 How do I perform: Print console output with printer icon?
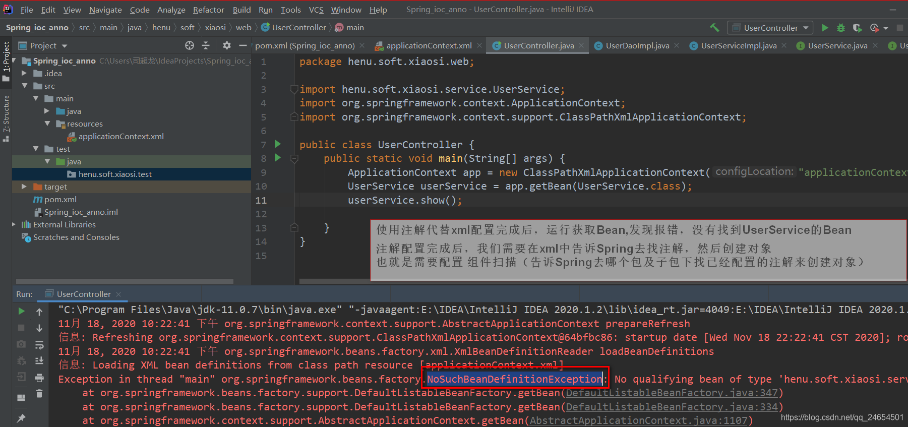[39, 378]
